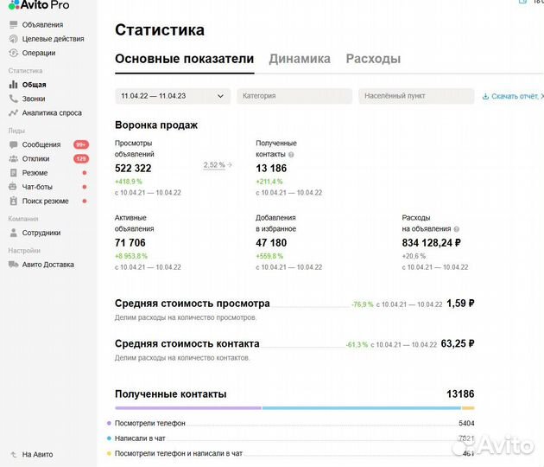
Task: Open Объявления in the sidebar
Action: 42,25
